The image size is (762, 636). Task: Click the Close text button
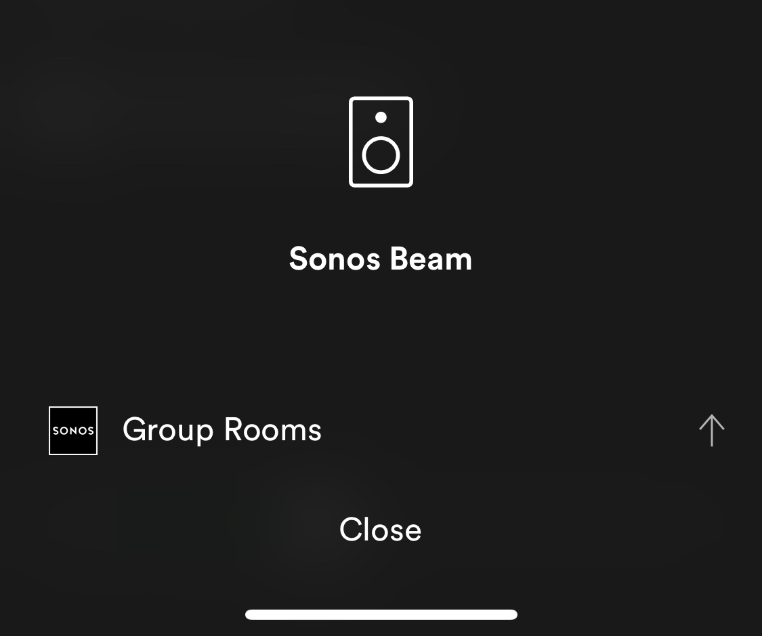pyautogui.click(x=381, y=530)
